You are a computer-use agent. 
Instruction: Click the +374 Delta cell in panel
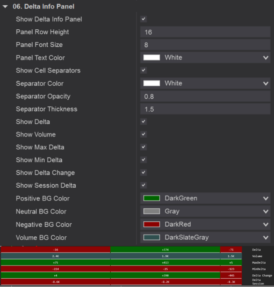click(x=165, y=249)
